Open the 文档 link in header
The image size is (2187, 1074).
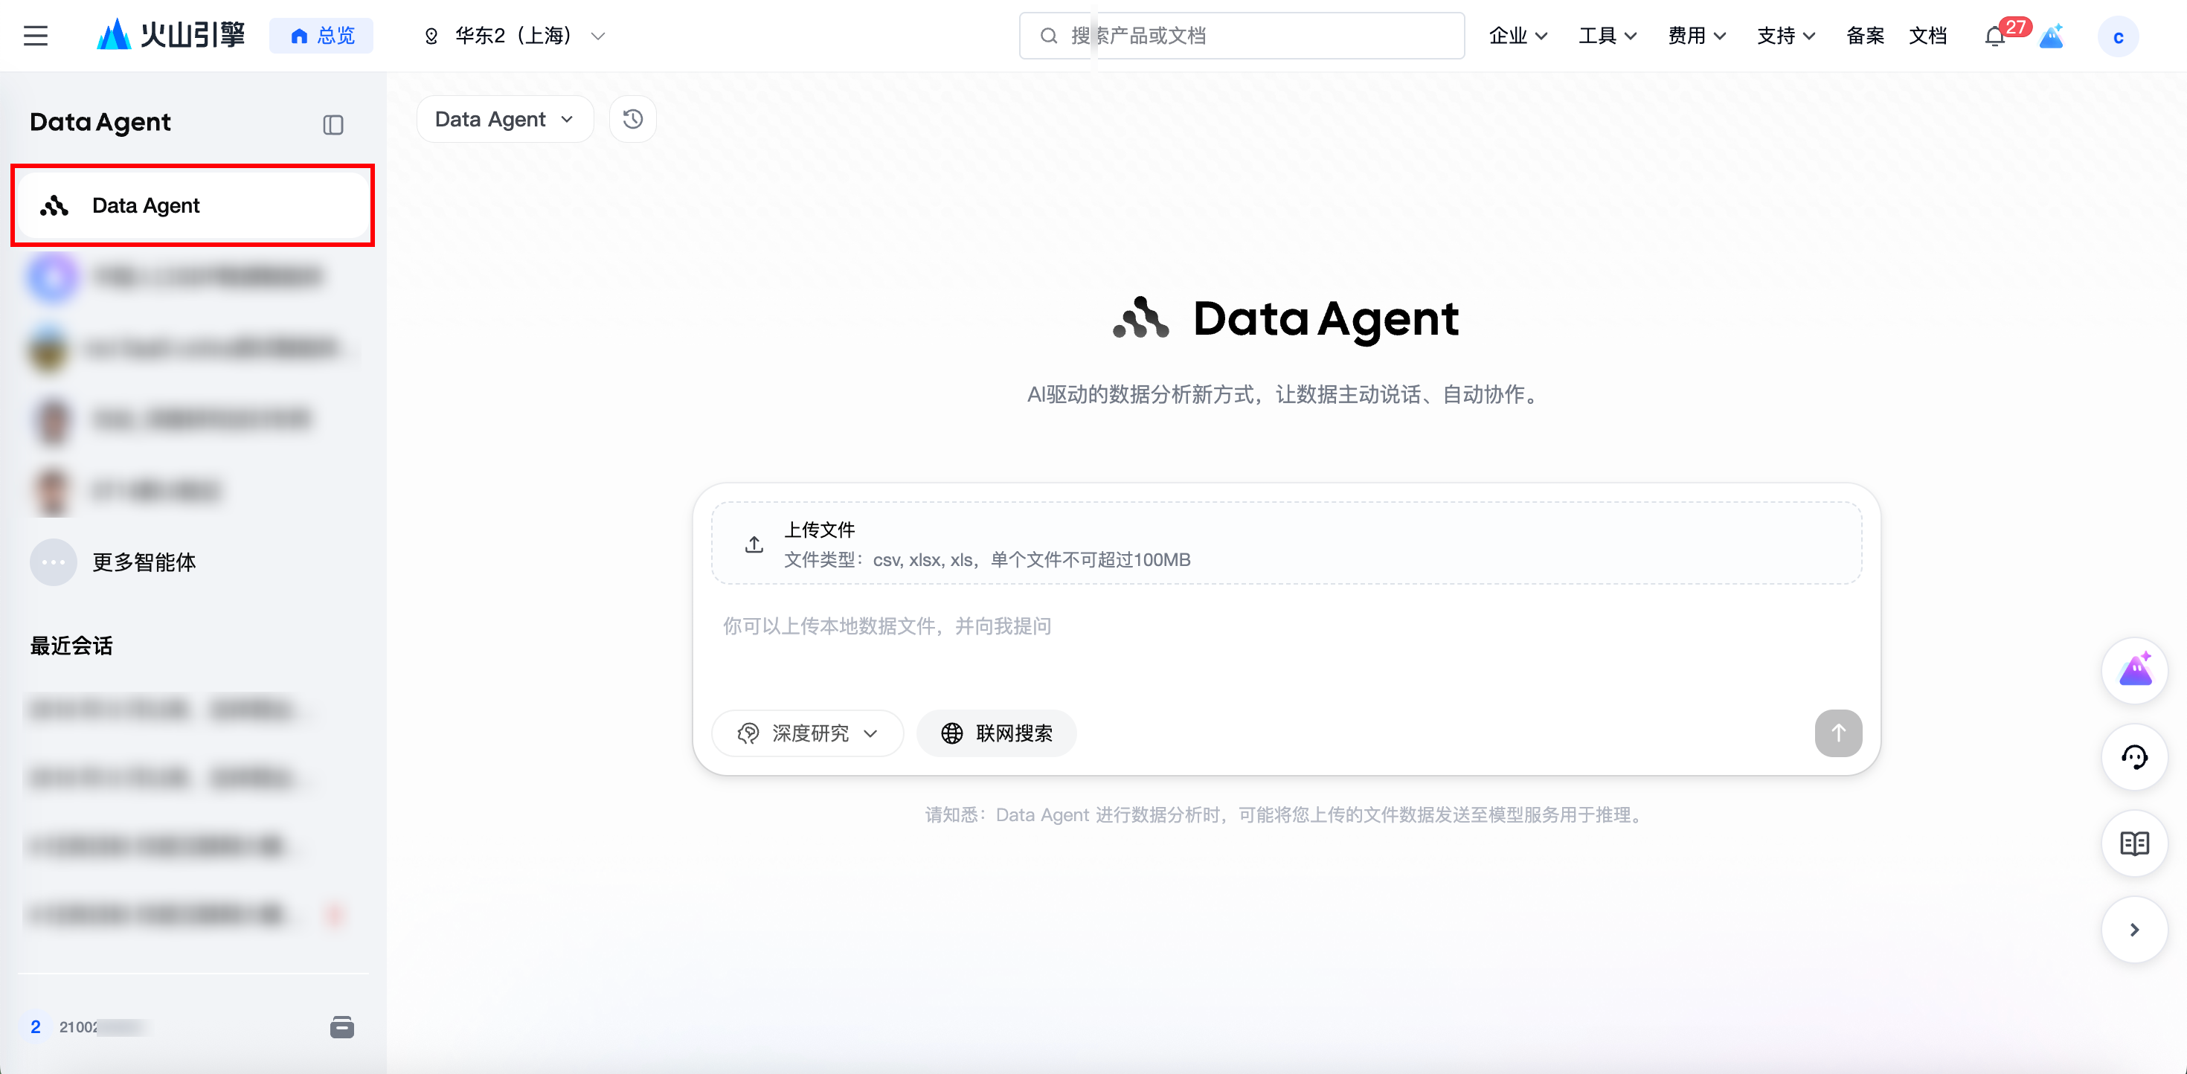1927,36
